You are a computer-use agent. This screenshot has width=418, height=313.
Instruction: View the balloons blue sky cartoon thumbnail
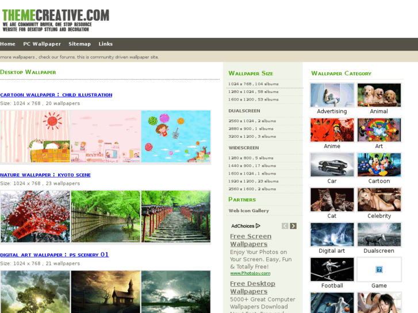(x=176, y=136)
